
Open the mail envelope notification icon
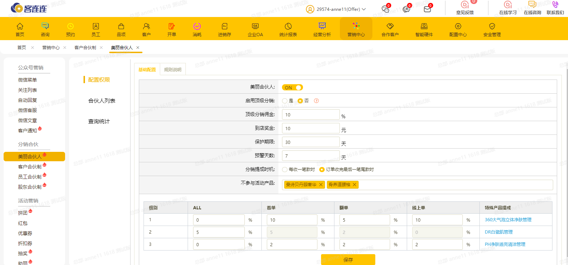427,9
